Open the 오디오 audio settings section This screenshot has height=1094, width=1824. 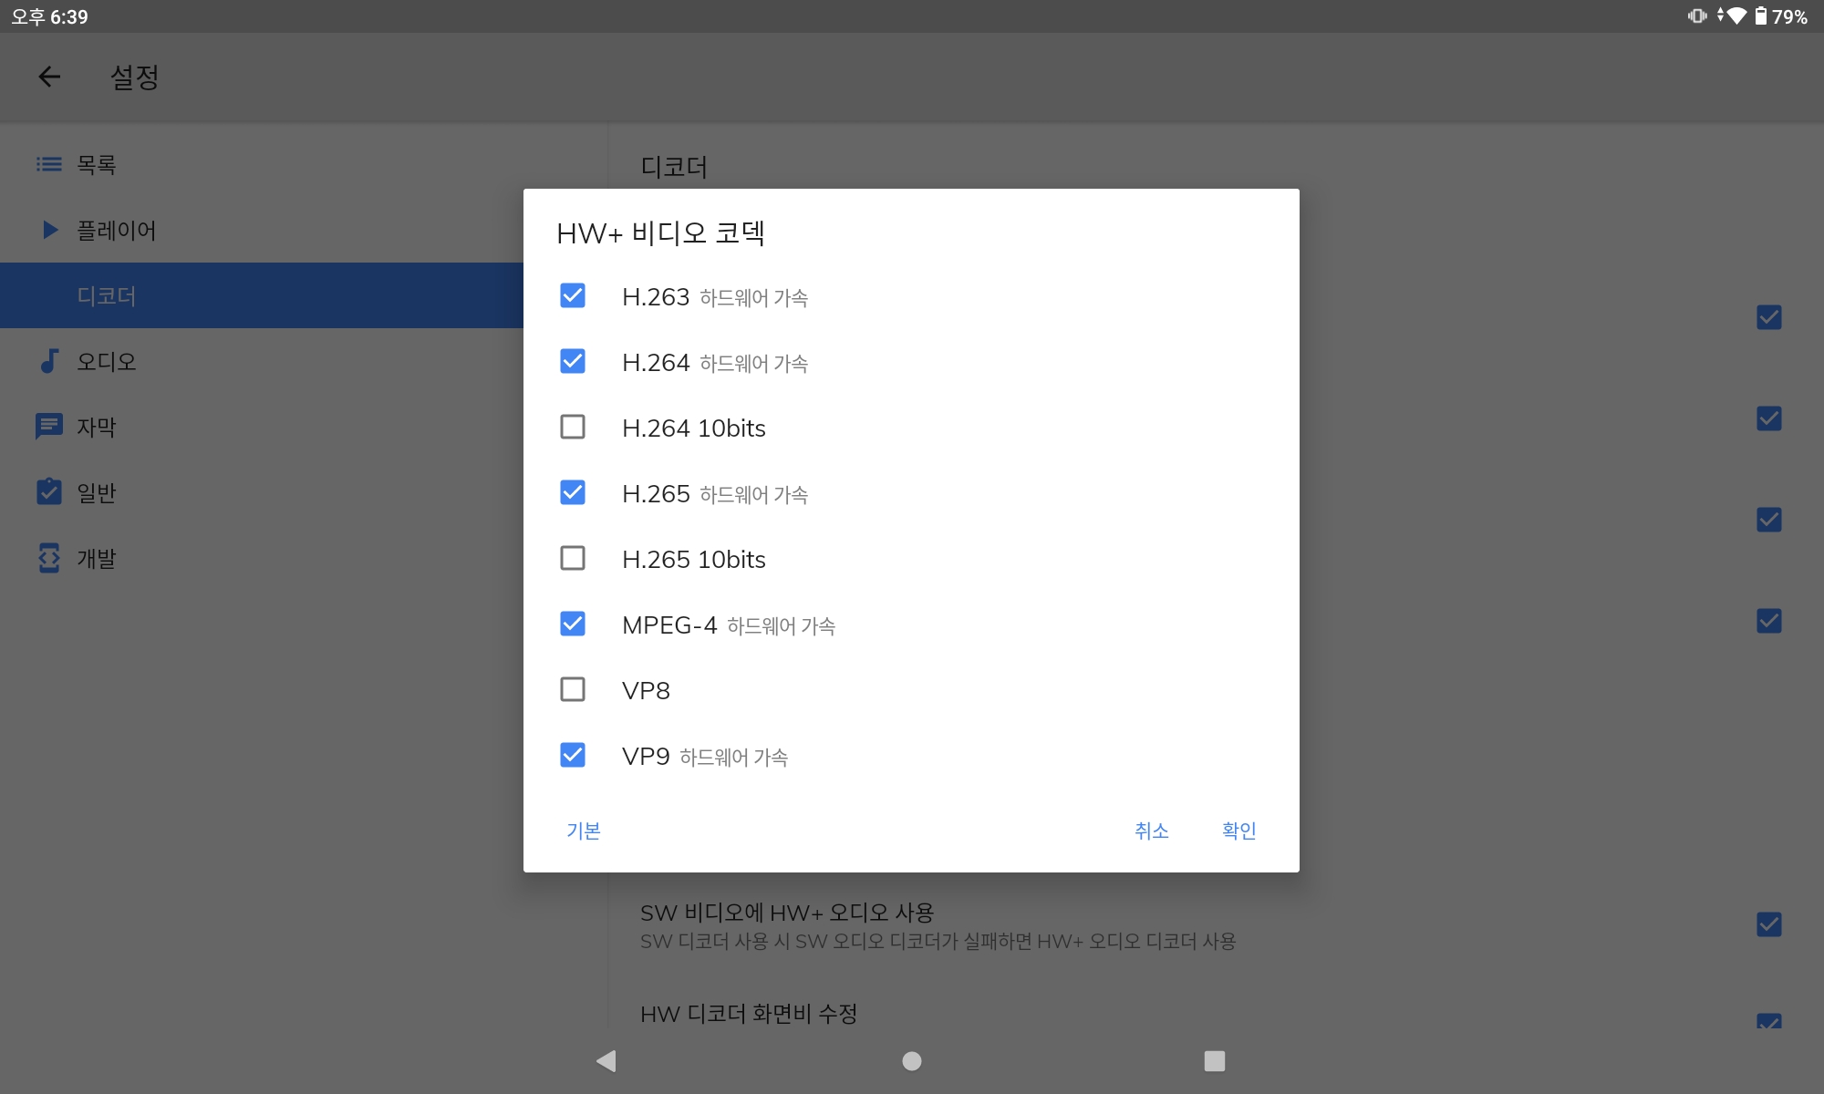tap(106, 362)
